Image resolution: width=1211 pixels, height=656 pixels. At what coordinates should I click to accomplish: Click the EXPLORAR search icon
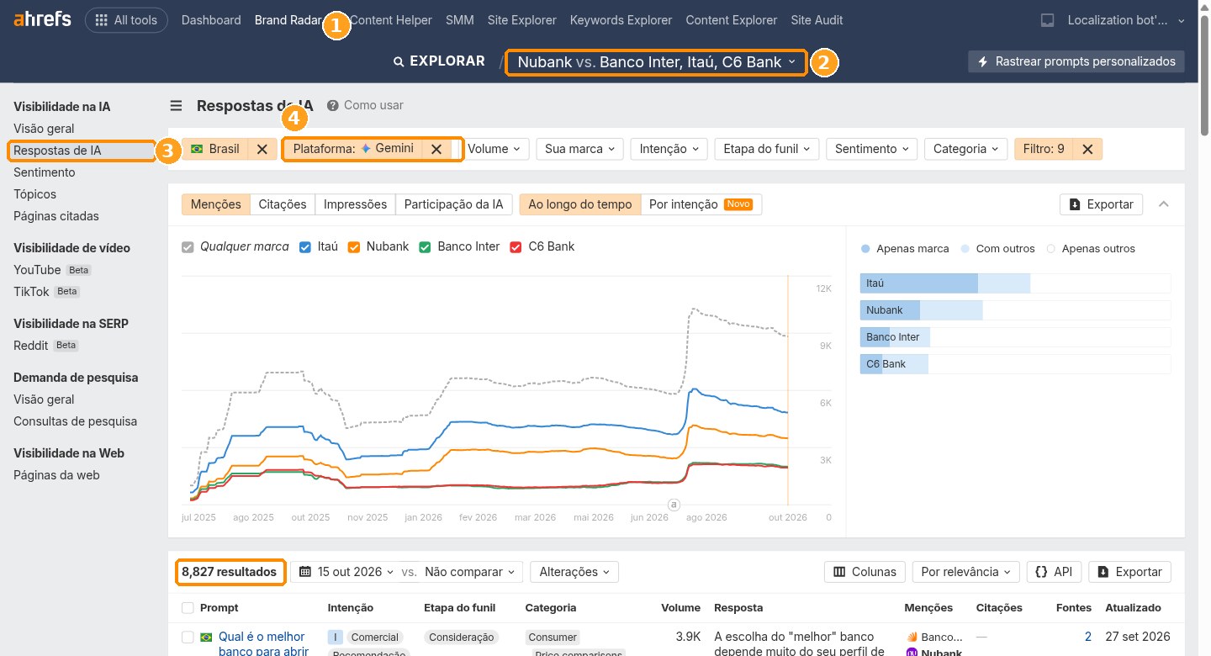pos(399,61)
